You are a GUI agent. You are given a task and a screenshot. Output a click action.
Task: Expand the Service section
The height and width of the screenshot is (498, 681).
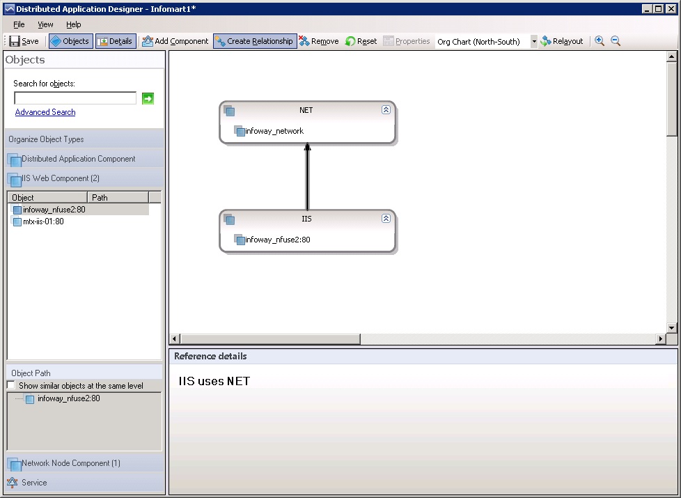84,483
